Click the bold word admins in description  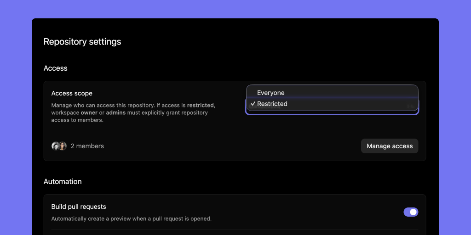pyautogui.click(x=116, y=112)
